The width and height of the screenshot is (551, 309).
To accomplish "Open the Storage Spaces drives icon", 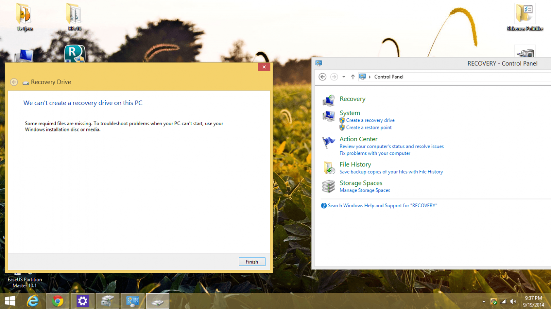I will pyautogui.click(x=329, y=186).
